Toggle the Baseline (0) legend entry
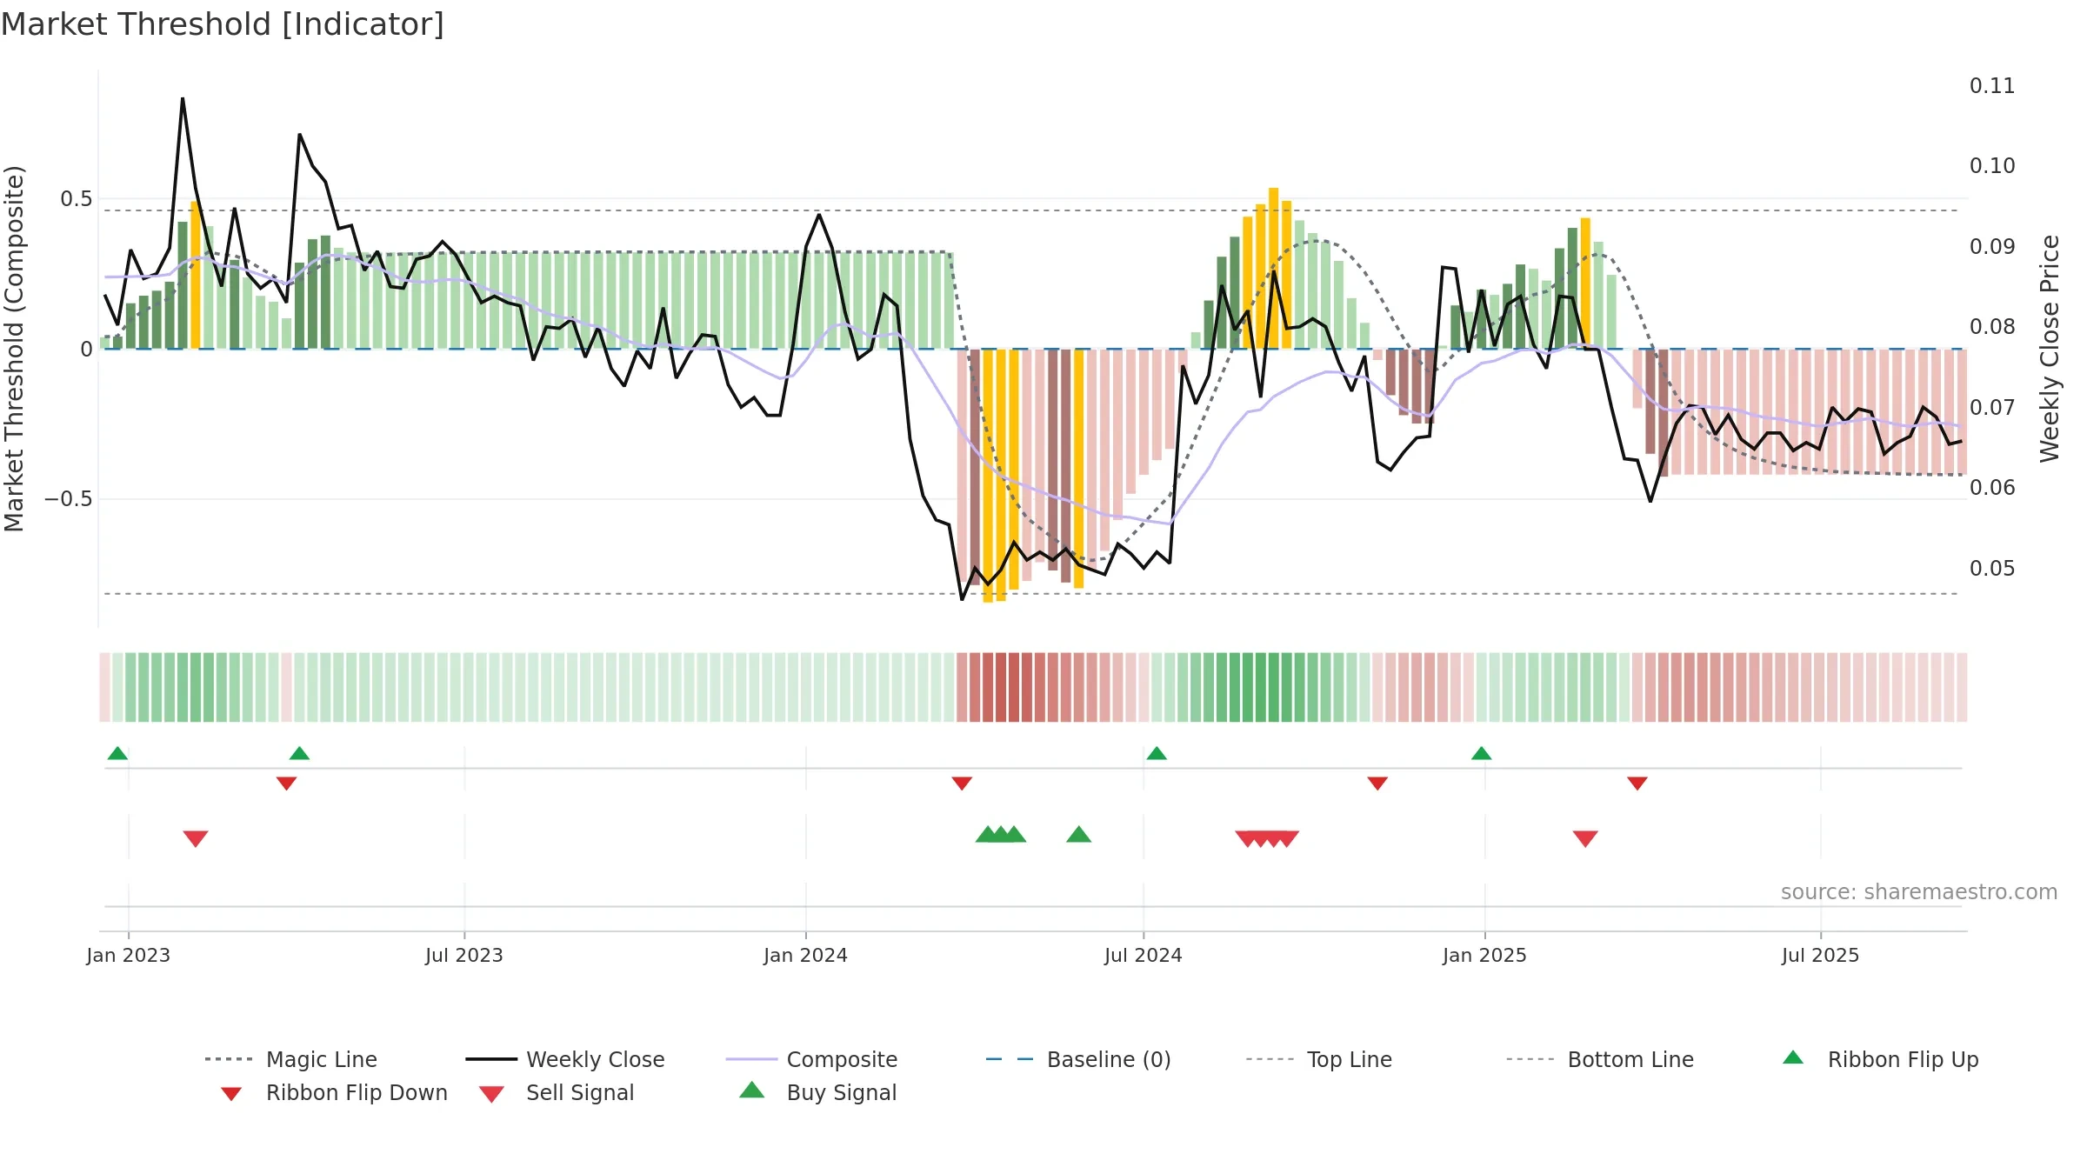This screenshot has height=1174, width=2087. coord(1078,1059)
